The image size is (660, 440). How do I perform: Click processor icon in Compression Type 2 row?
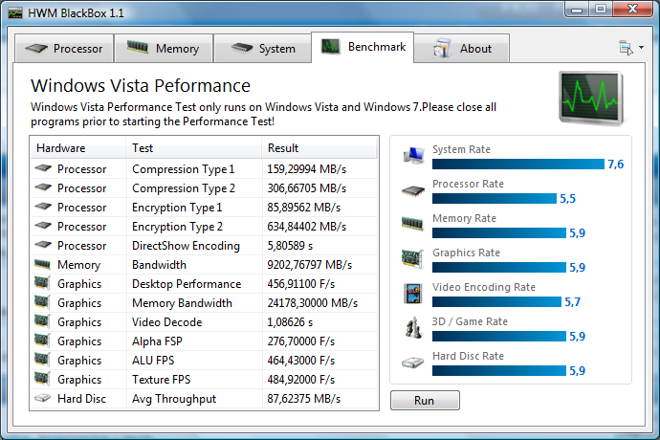click(x=43, y=187)
